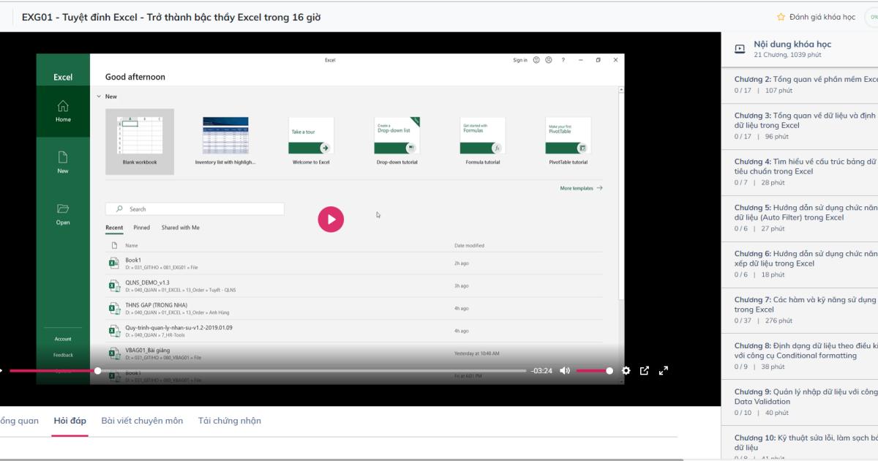The image size is (878, 461).
Task: Select the Shared with Me tab
Action: pyautogui.click(x=181, y=228)
